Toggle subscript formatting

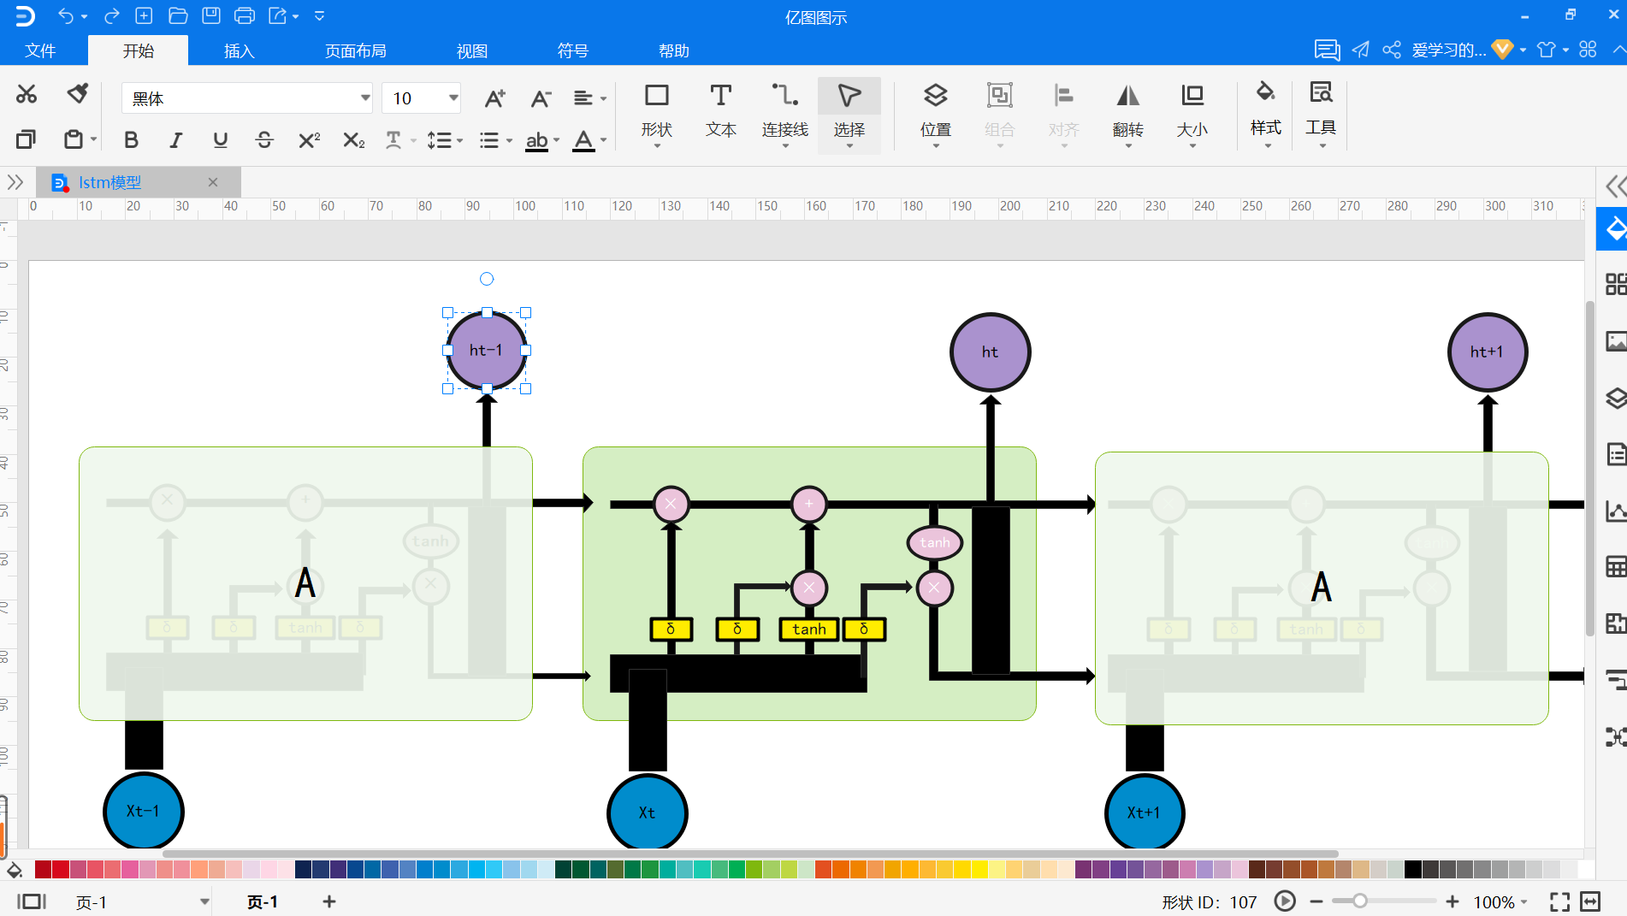pyautogui.click(x=353, y=139)
